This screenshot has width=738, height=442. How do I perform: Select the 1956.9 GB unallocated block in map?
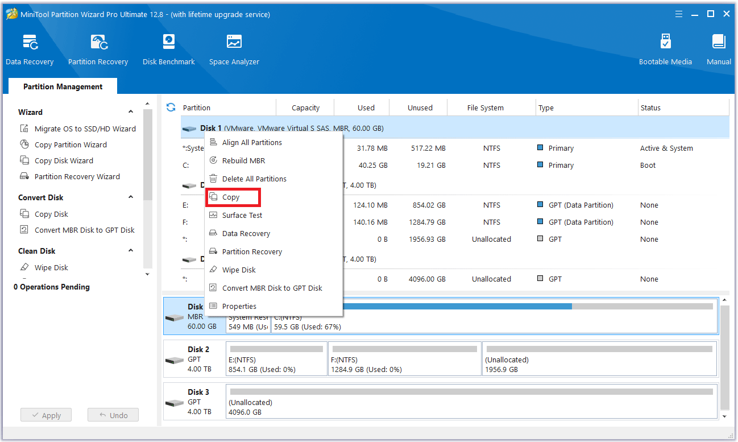tap(600, 358)
